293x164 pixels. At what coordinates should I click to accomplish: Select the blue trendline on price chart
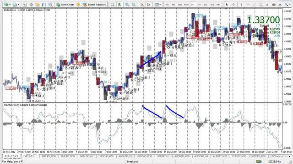151,60
